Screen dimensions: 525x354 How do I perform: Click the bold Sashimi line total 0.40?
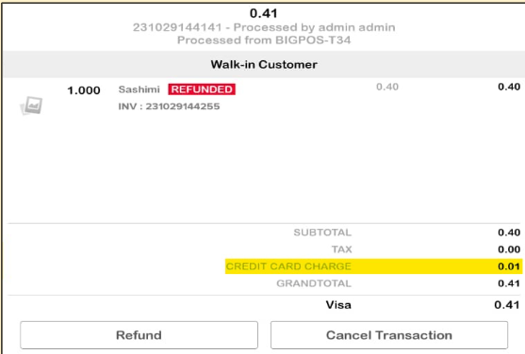tap(509, 87)
